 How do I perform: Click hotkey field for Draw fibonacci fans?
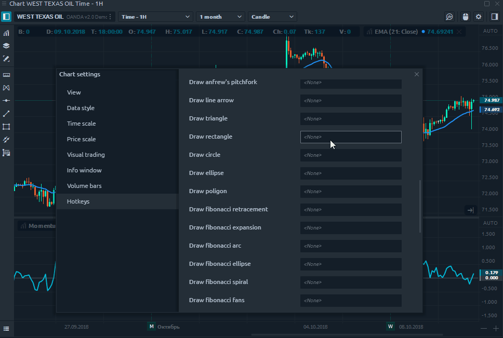click(351, 301)
